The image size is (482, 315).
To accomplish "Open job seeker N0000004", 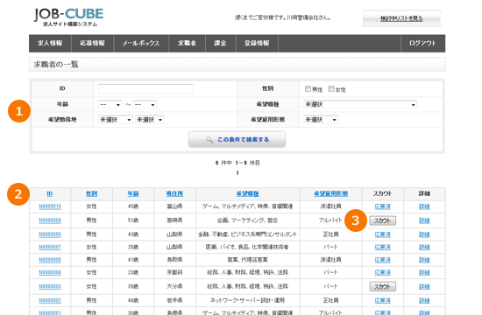I will coord(50,273).
